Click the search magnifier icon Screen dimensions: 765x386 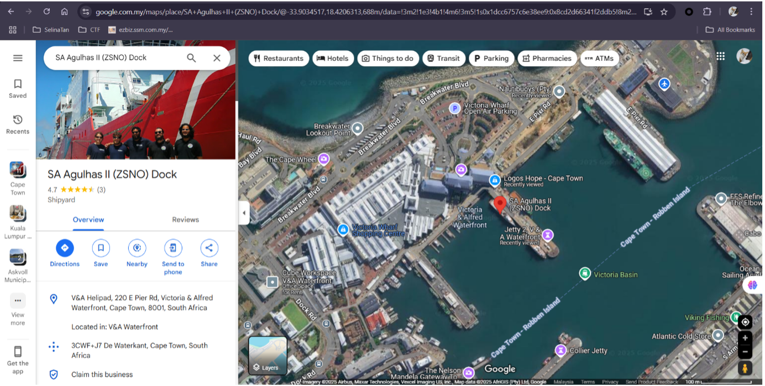pyautogui.click(x=191, y=58)
